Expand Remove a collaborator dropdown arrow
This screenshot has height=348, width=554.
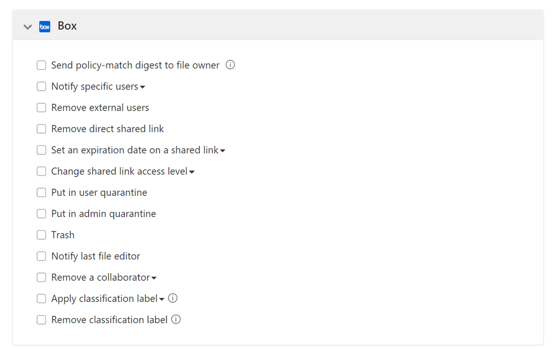[154, 278]
